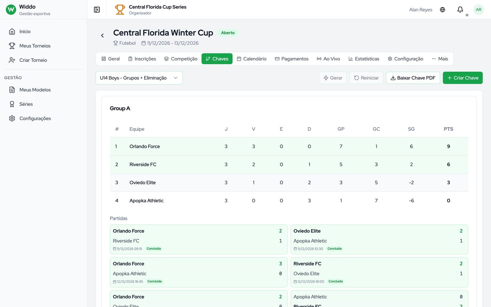Select the Apopka Athletic standings row
The image size is (491, 307).
289,201
